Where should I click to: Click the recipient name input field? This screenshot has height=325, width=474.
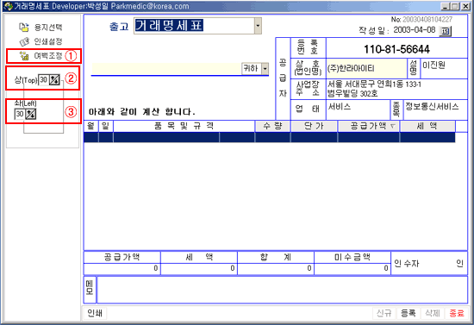pos(166,69)
